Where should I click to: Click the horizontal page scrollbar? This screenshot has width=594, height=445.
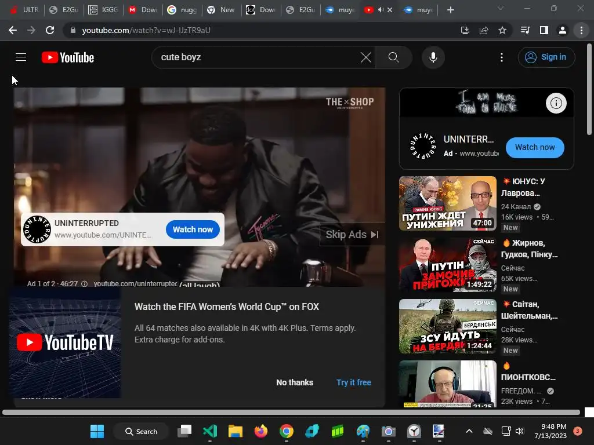click(291, 412)
